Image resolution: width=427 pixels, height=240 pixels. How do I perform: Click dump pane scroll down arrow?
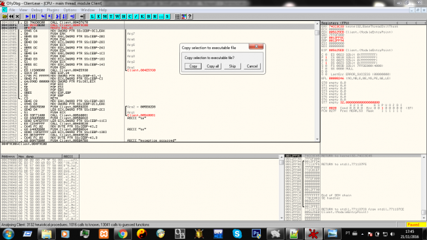(x=282, y=218)
